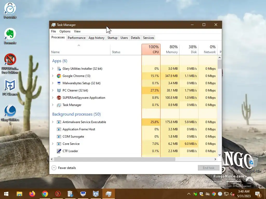The width and height of the screenshot is (266, 199).
Task: Open the FocusMe desktop shortcut
Action: pos(10,10)
